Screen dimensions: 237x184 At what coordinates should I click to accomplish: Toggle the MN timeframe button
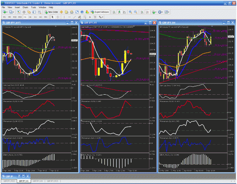click(46, 17)
